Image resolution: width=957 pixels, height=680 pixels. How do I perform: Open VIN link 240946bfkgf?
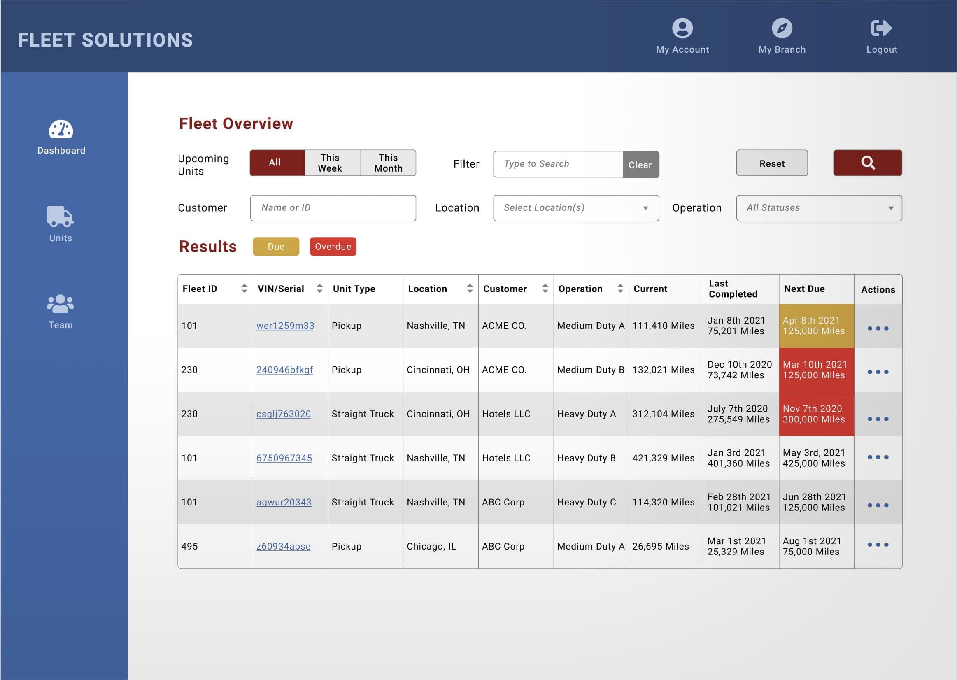pyautogui.click(x=285, y=370)
